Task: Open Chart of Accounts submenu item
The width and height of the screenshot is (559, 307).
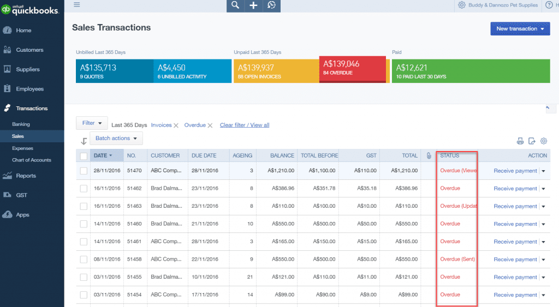Action: coord(32,160)
